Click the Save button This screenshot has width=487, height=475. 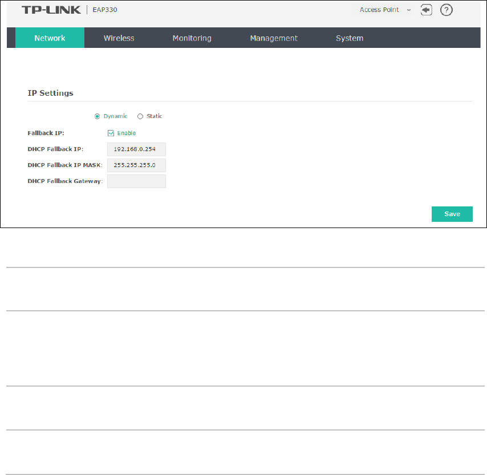point(452,214)
